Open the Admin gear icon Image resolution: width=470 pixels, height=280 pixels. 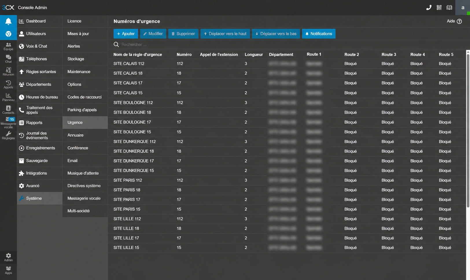click(x=8, y=257)
